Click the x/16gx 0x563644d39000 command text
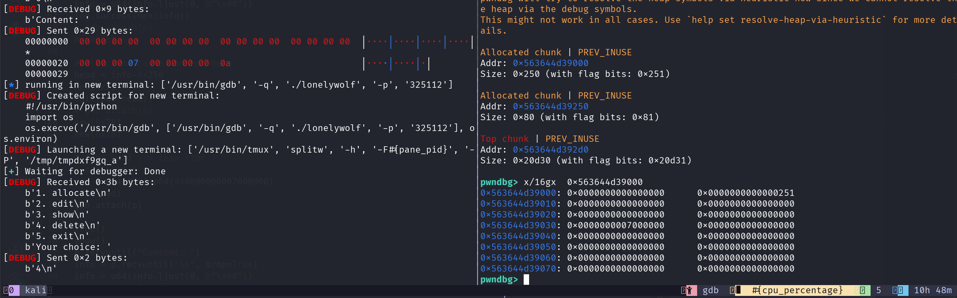The image size is (957, 298). (583, 182)
